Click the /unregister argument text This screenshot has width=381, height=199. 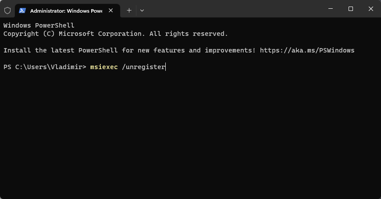144,67
